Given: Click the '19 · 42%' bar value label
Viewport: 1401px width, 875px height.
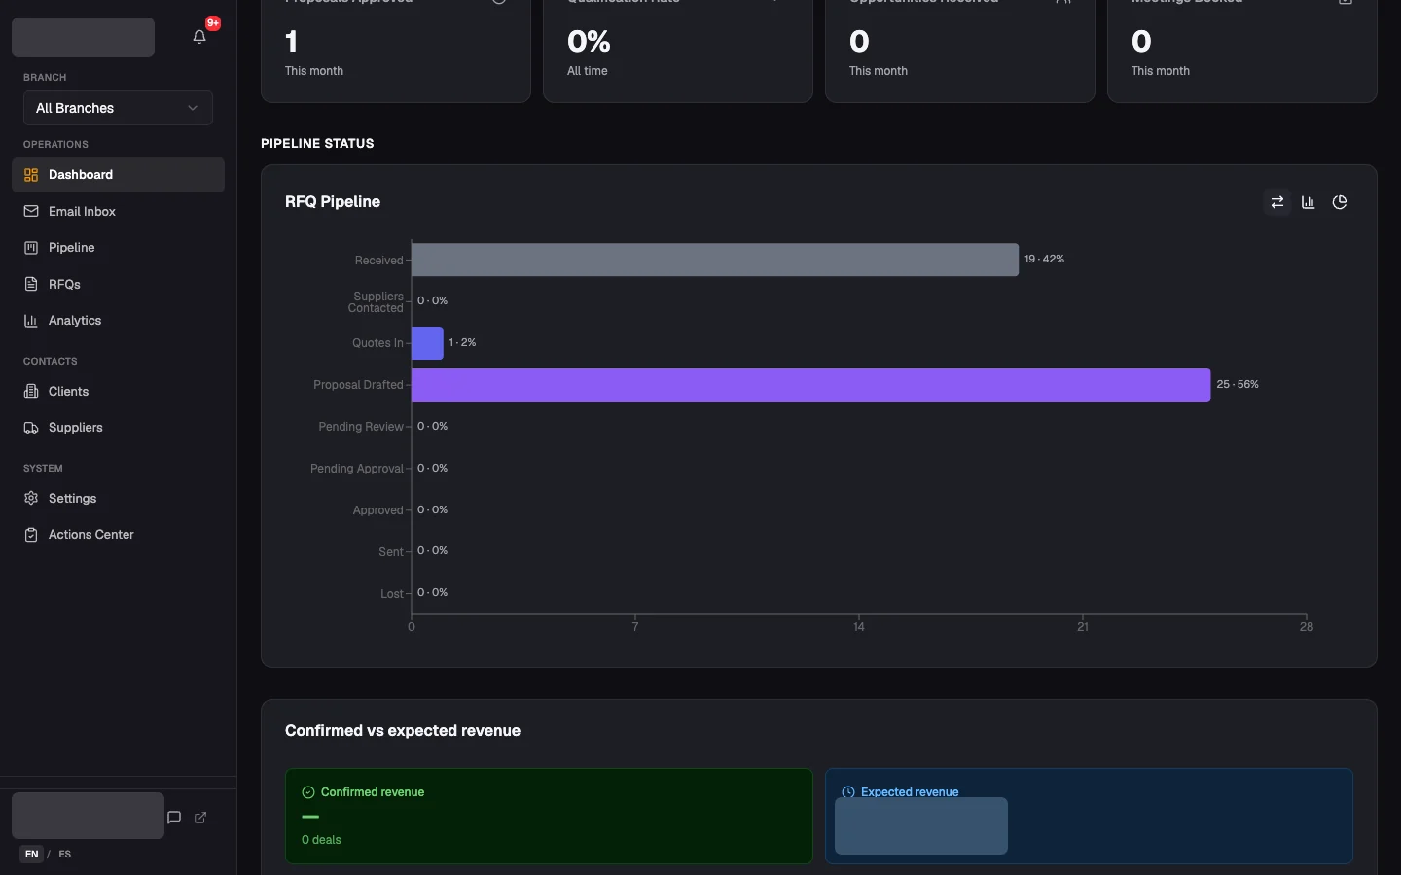Looking at the screenshot, I should click(1044, 260).
